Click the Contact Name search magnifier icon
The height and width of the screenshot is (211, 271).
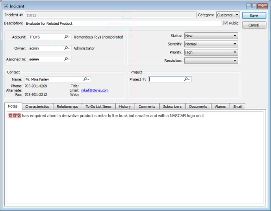click(86, 79)
